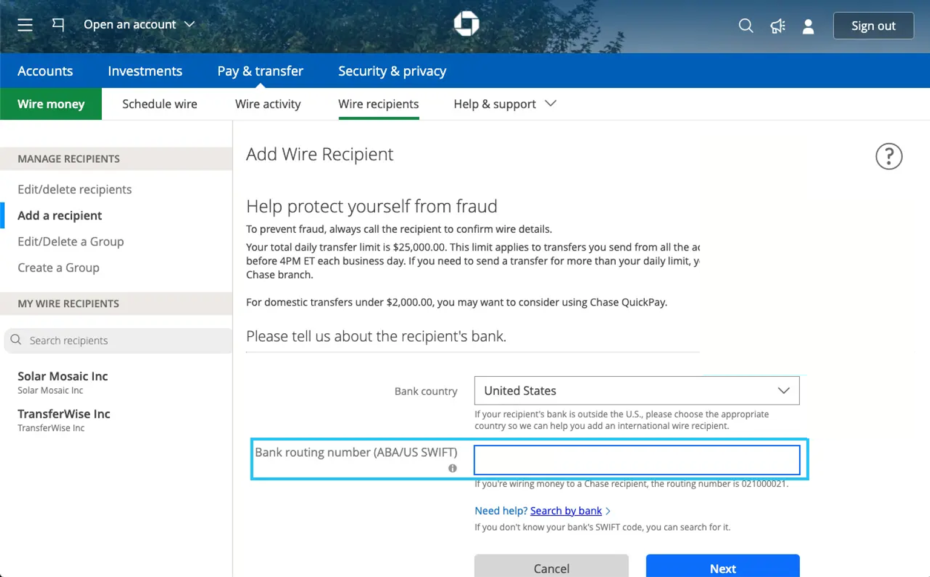Click in the bank routing number field
This screenshot has width=930, height=577.
coord(636,460)
